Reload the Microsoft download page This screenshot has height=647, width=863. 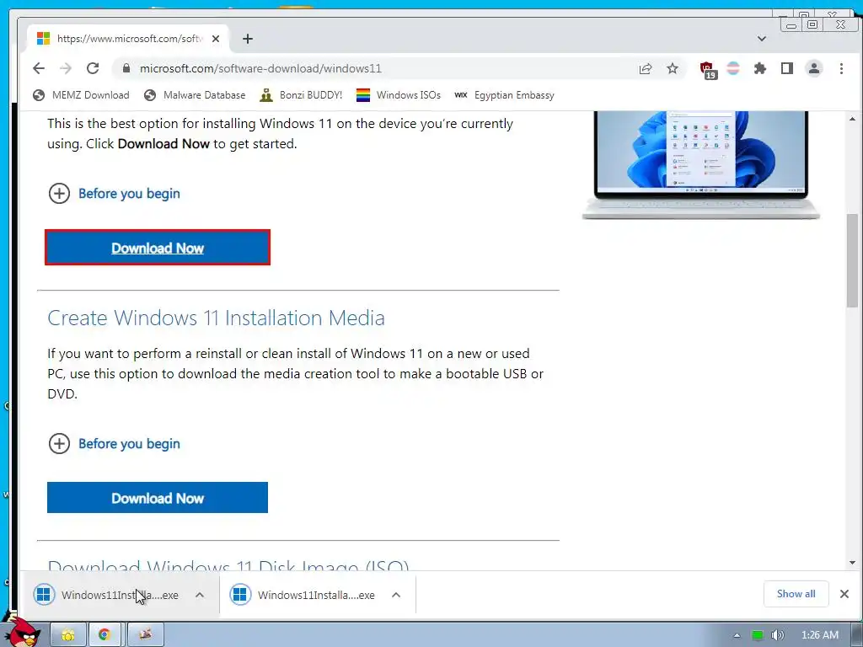point(93,68)
